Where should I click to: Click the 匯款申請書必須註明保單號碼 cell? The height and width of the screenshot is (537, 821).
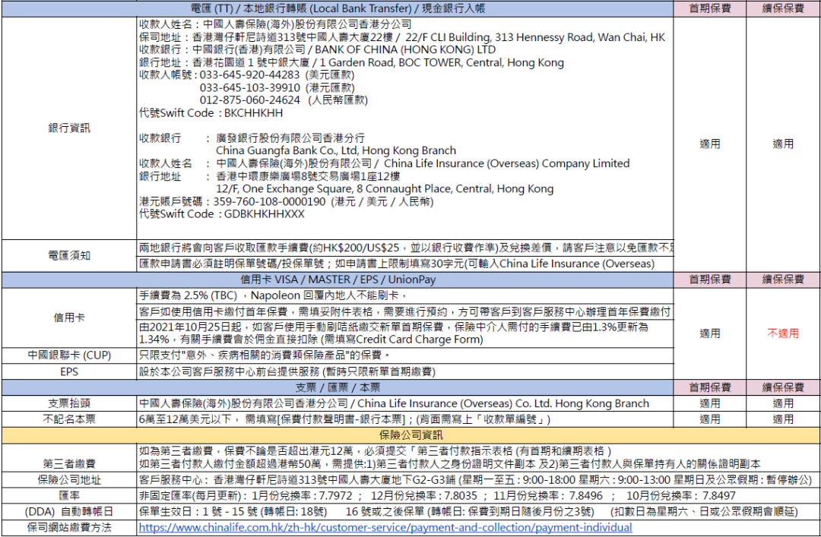click(404, 264)
